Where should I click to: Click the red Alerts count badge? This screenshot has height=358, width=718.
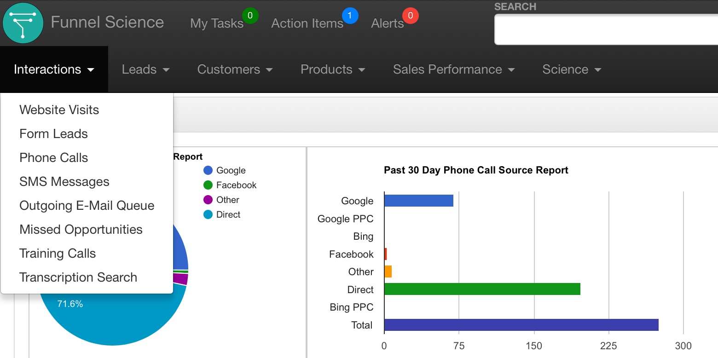(410, 16)
